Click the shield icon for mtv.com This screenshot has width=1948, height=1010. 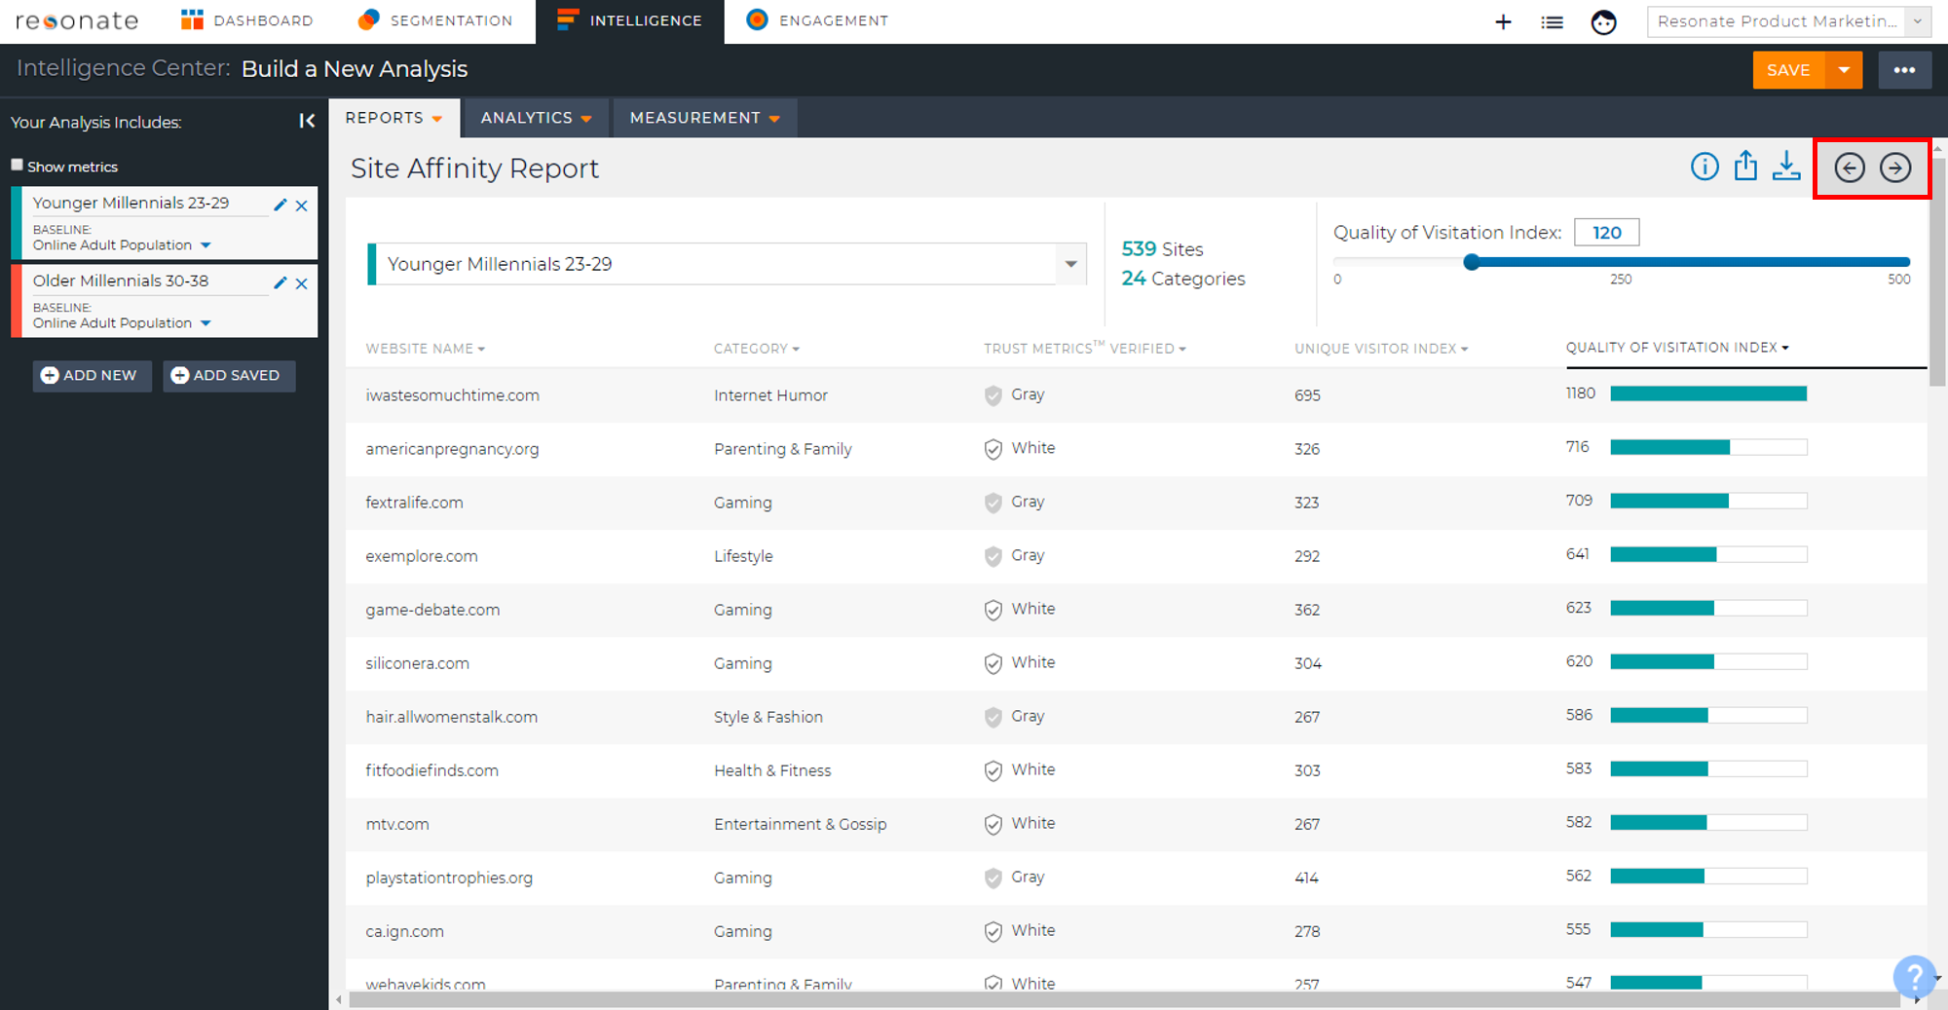[x=993, y=824]
